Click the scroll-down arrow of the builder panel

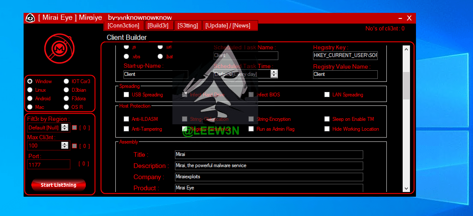pyautogui.click(x=406, y=188)
